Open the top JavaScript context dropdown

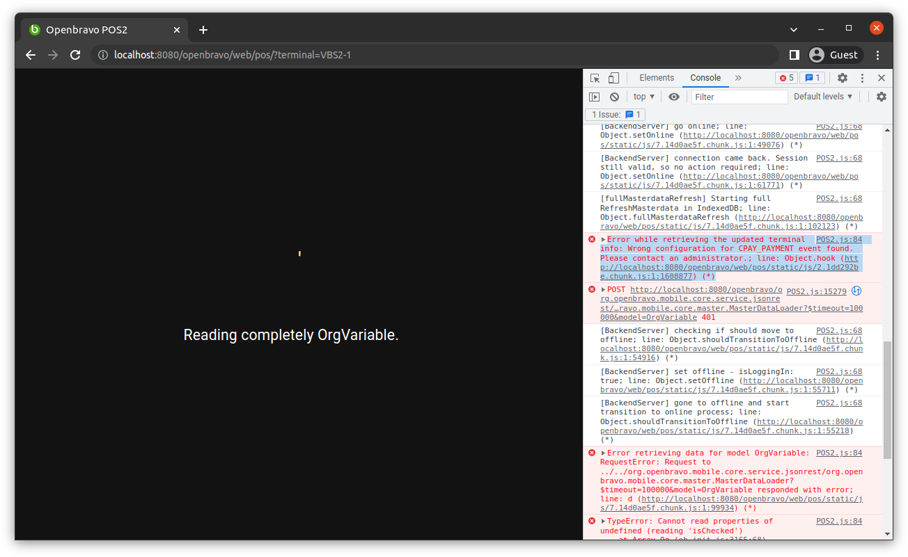643,97
